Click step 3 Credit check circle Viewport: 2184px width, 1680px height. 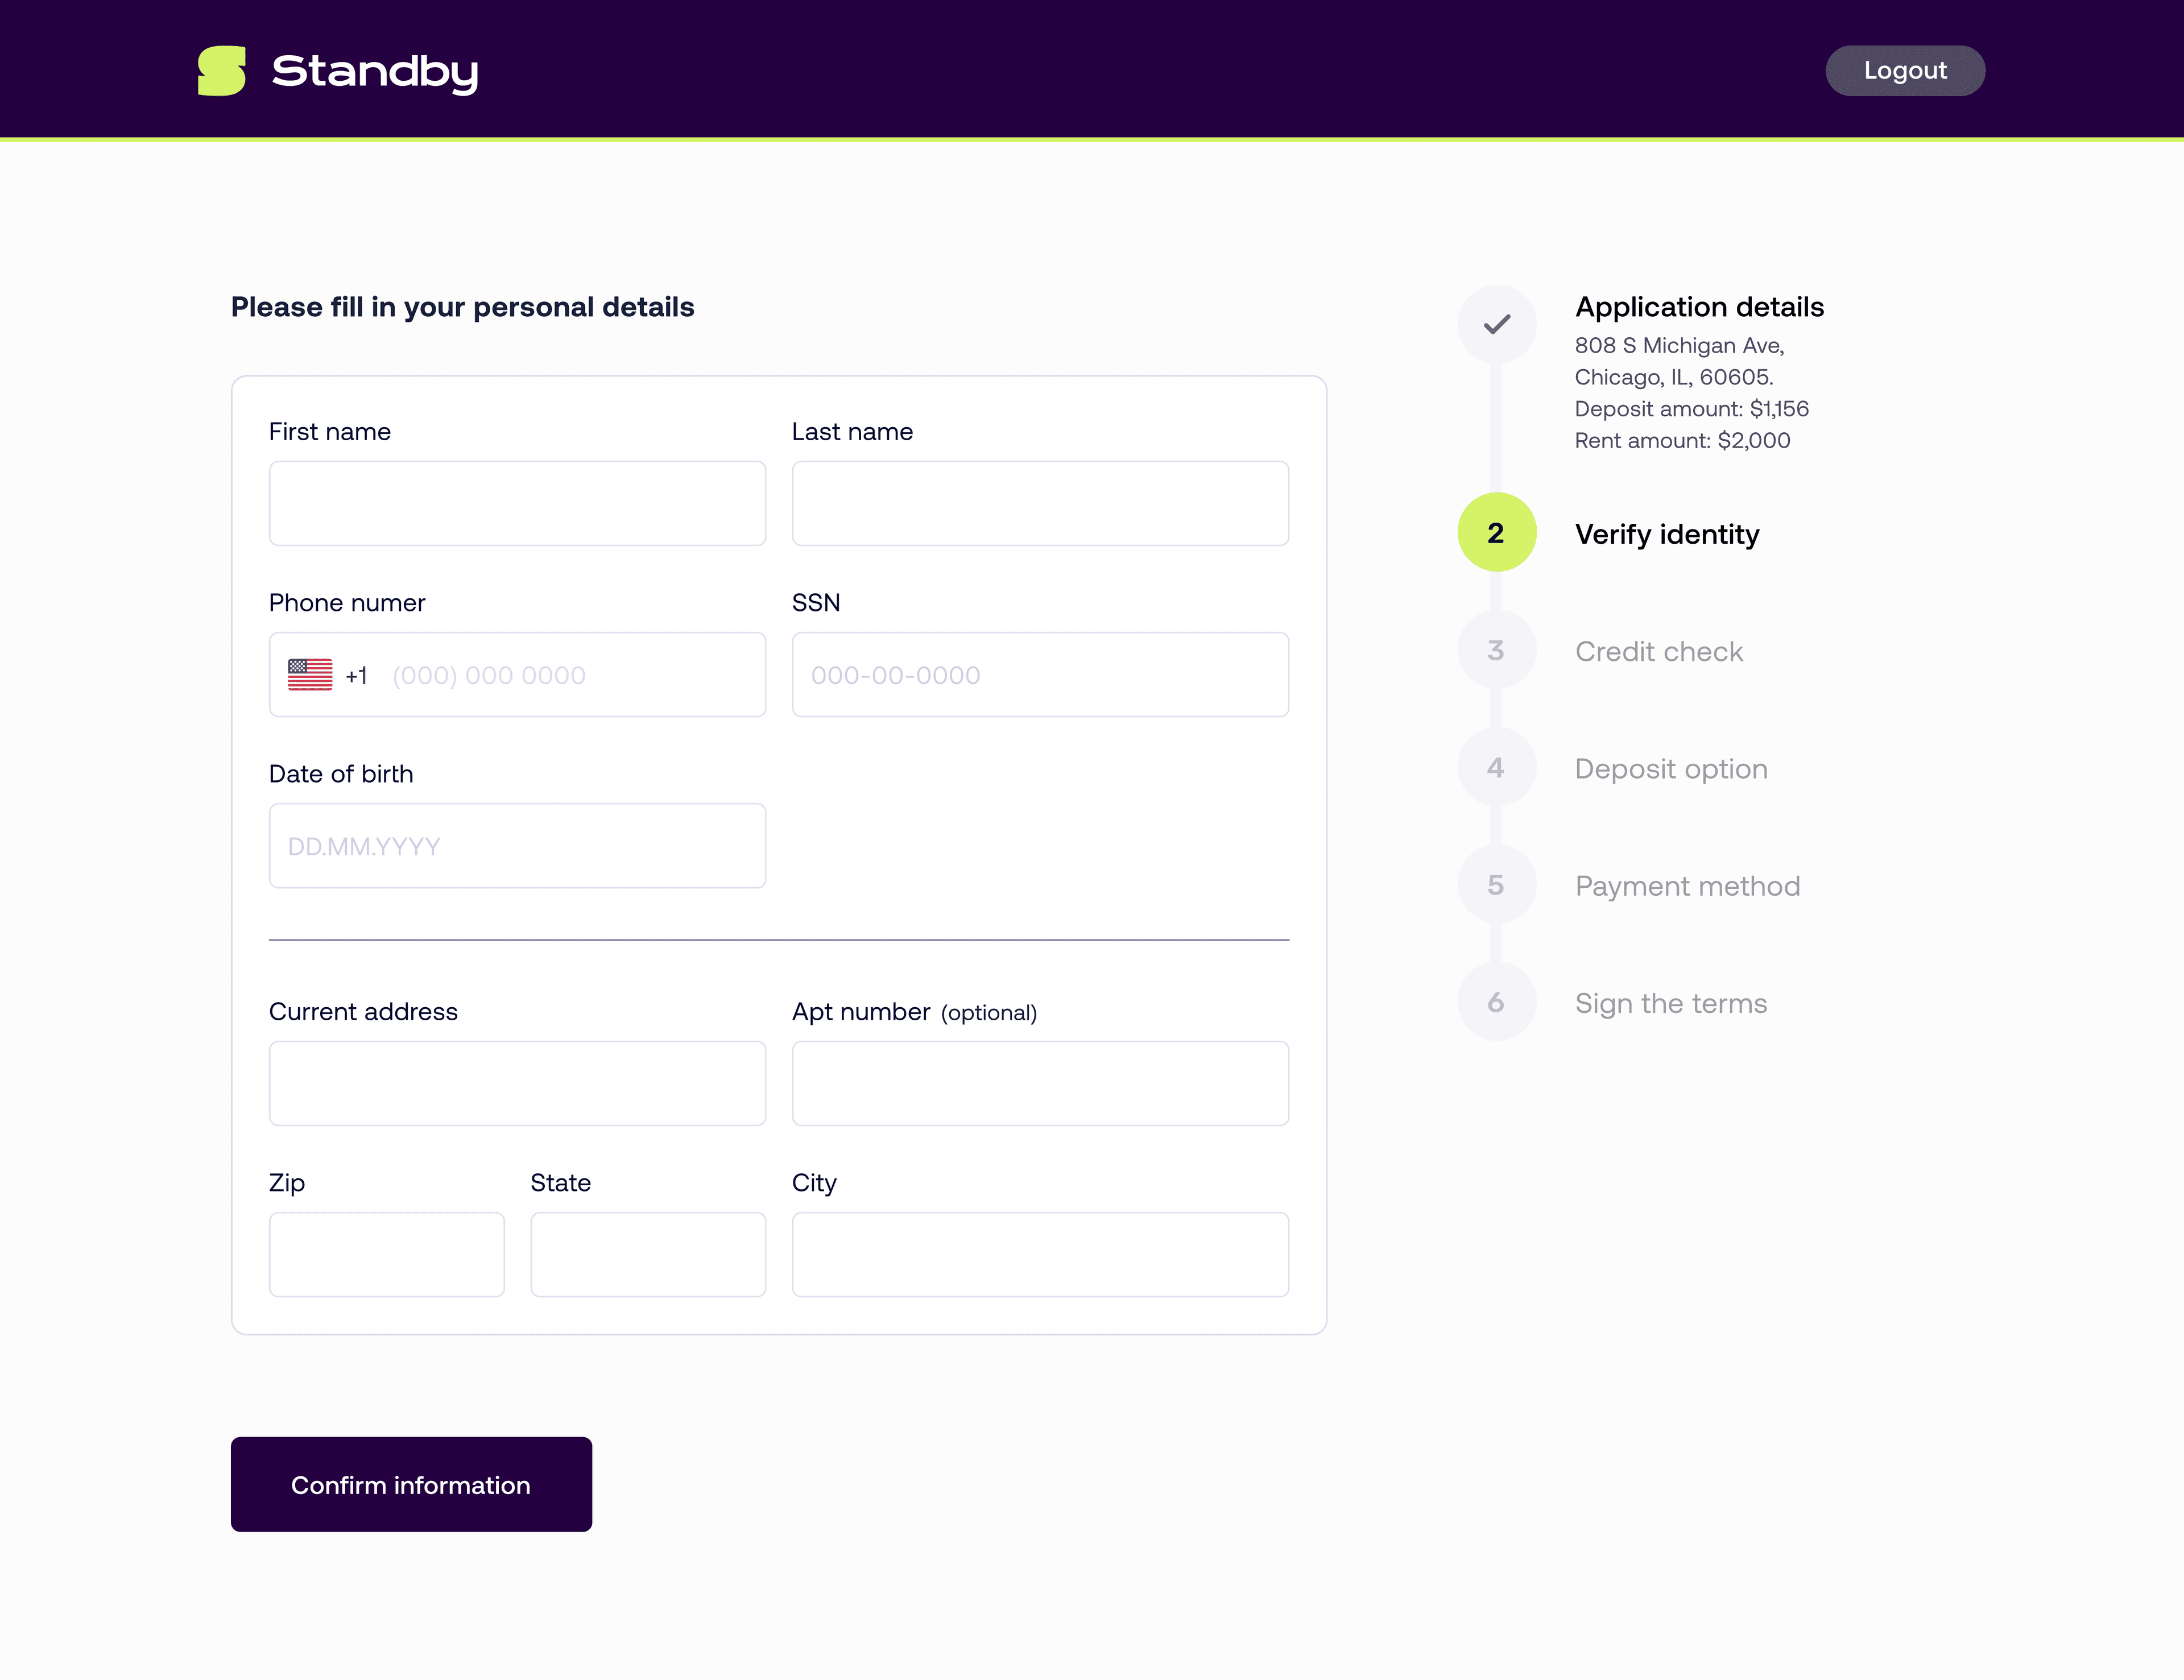coord(1496,651)
